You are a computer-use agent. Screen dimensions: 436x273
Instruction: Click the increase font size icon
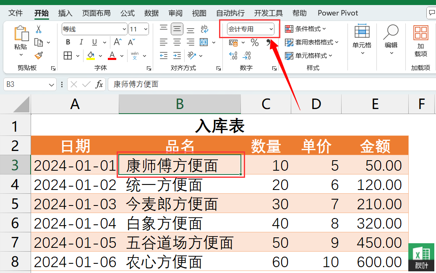click(118, 41)
